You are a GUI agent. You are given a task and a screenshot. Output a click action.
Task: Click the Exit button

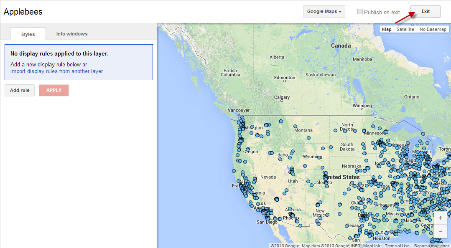tap(425, 12)
